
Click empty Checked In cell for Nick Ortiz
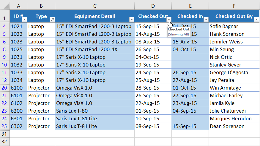(x=190, y=57)
